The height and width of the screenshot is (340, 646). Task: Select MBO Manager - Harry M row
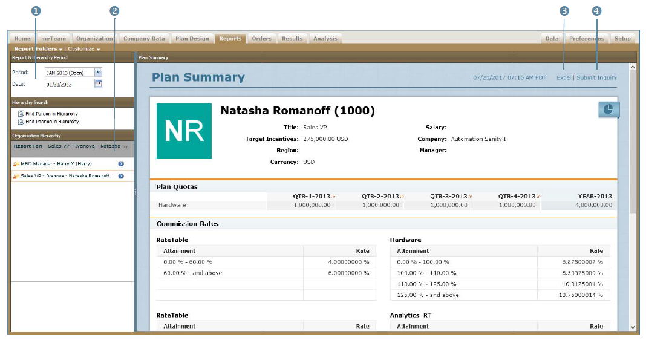pos(73,163)
